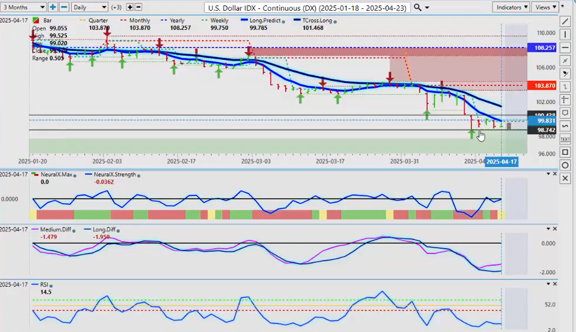Image resolution: width=576 pixels, height=332 pixels.
Task: Click the black minus forecast button
Action: pos(139,7)
